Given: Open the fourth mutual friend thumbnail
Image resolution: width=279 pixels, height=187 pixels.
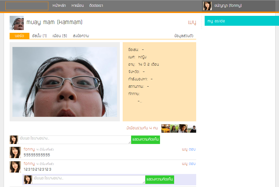Looking at the screenshot, I should [192, 128].
